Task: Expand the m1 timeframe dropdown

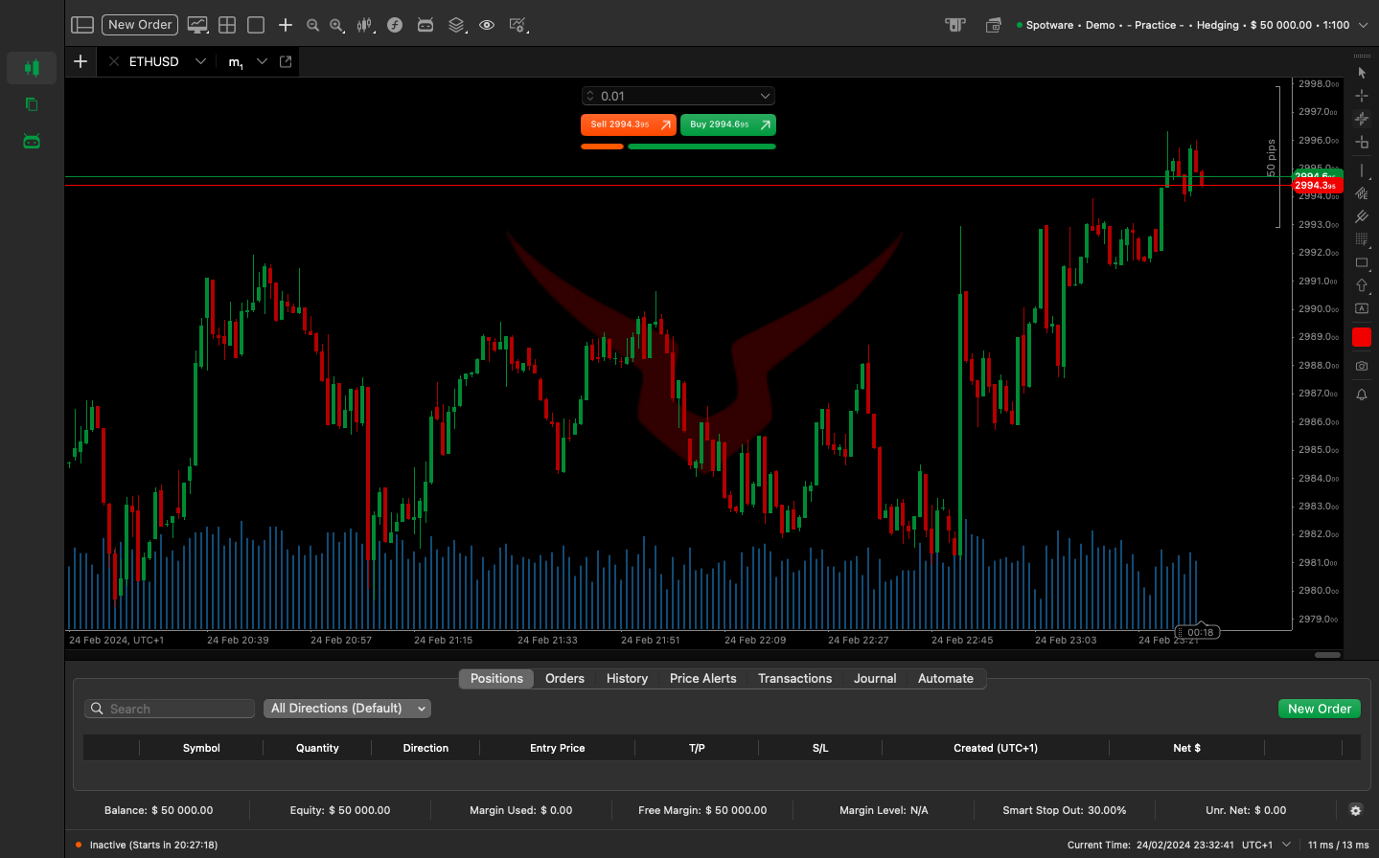Action: tap(262, 61)
